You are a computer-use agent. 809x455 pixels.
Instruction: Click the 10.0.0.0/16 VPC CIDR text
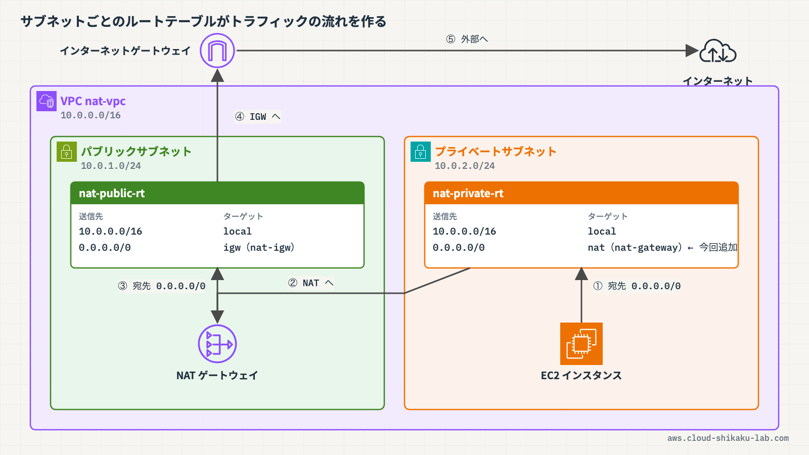point(91,115)
